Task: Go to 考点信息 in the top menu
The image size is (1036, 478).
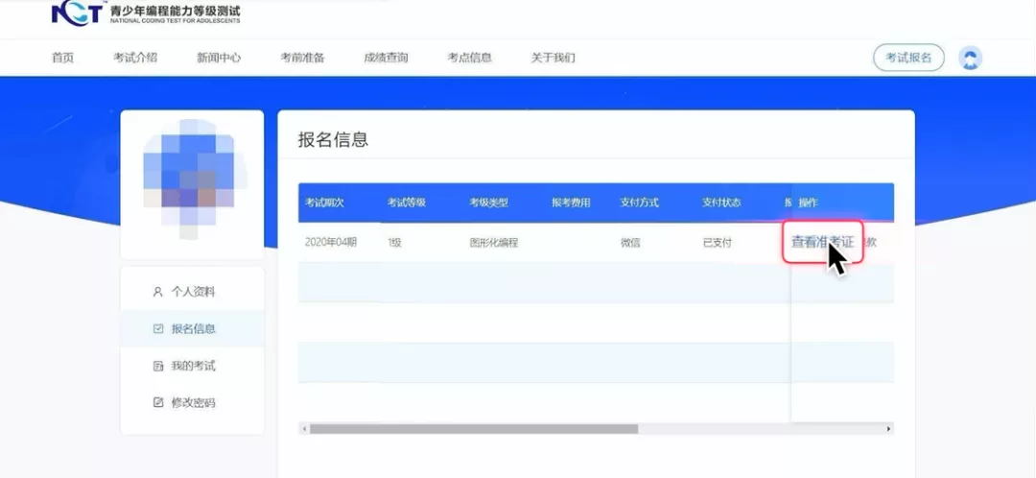Action: 470,58
